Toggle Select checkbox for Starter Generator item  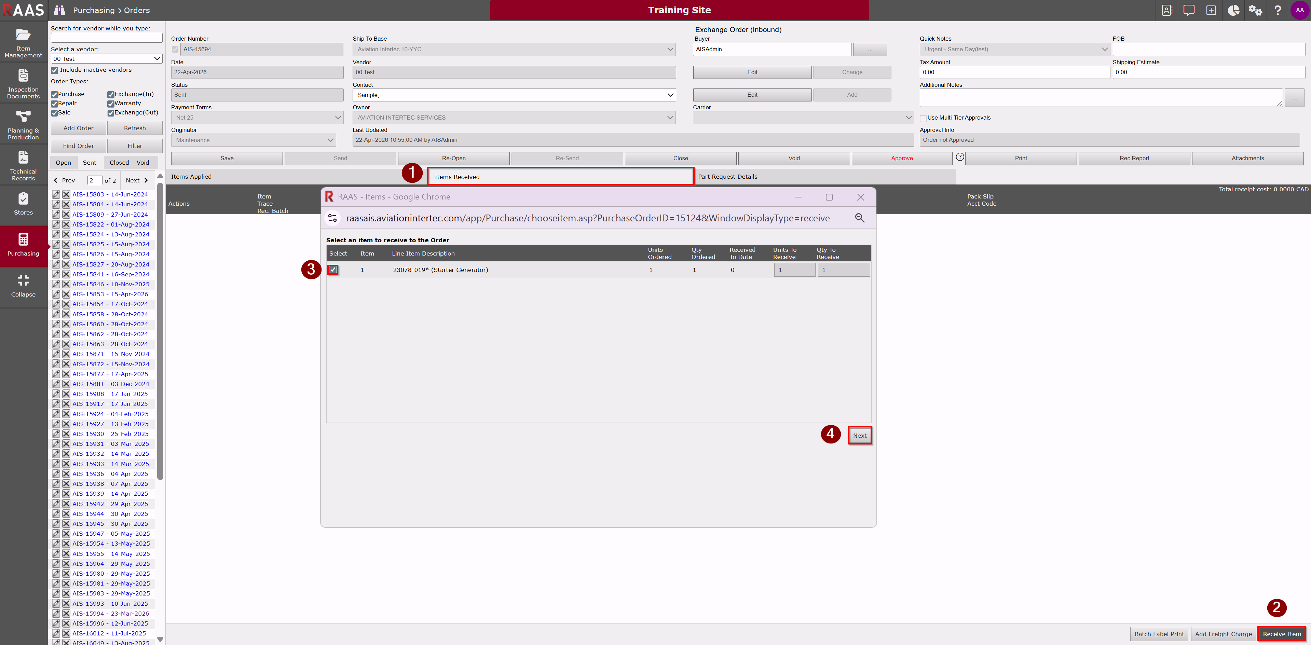(x=333, y=270)
